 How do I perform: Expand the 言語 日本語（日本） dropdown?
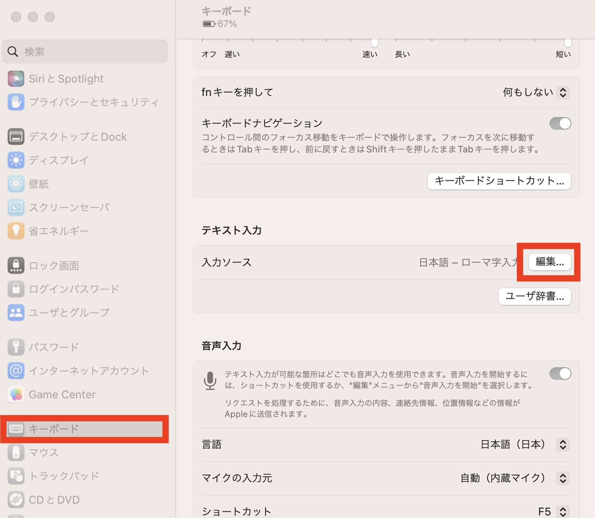tap(563, 444)
